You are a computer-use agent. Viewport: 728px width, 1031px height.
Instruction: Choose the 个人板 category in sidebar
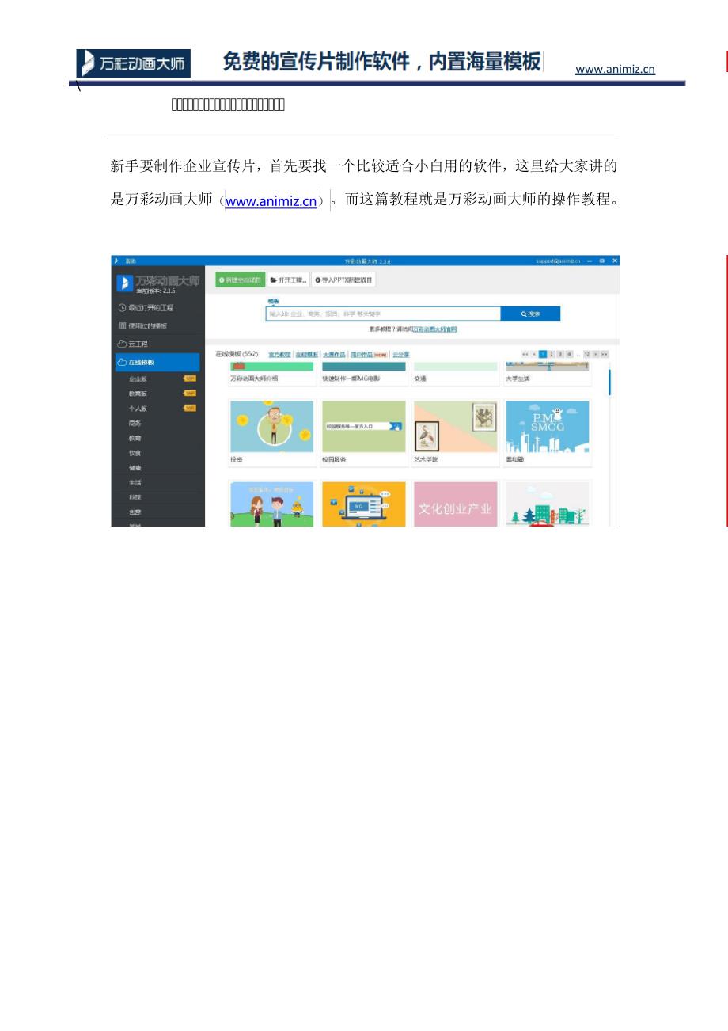[x=138, y=409]
